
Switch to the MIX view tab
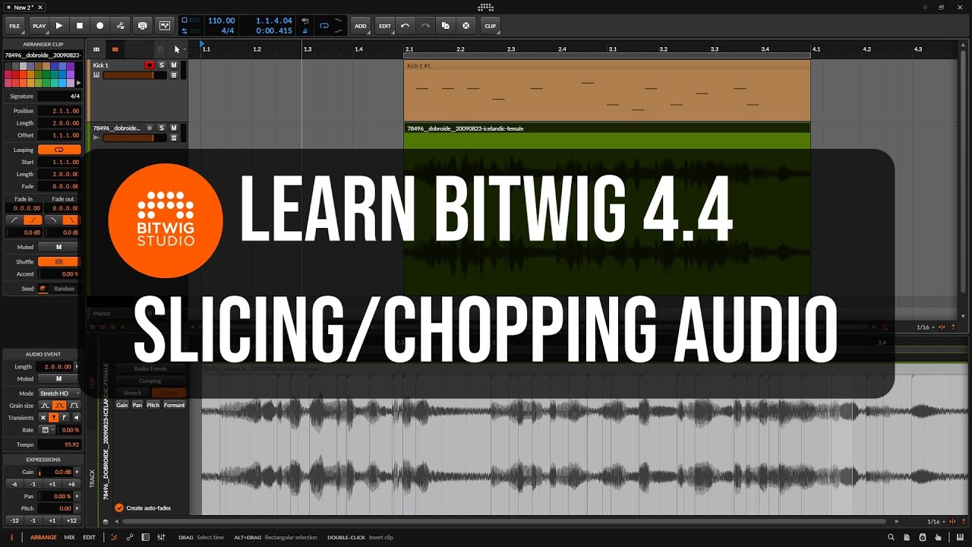(x=70, y=537)
